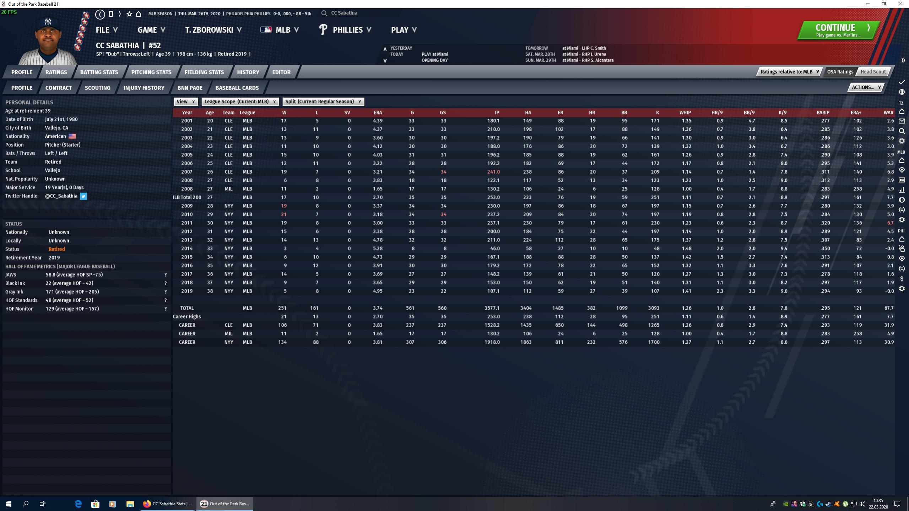Open the Actions dropdown

866,87
